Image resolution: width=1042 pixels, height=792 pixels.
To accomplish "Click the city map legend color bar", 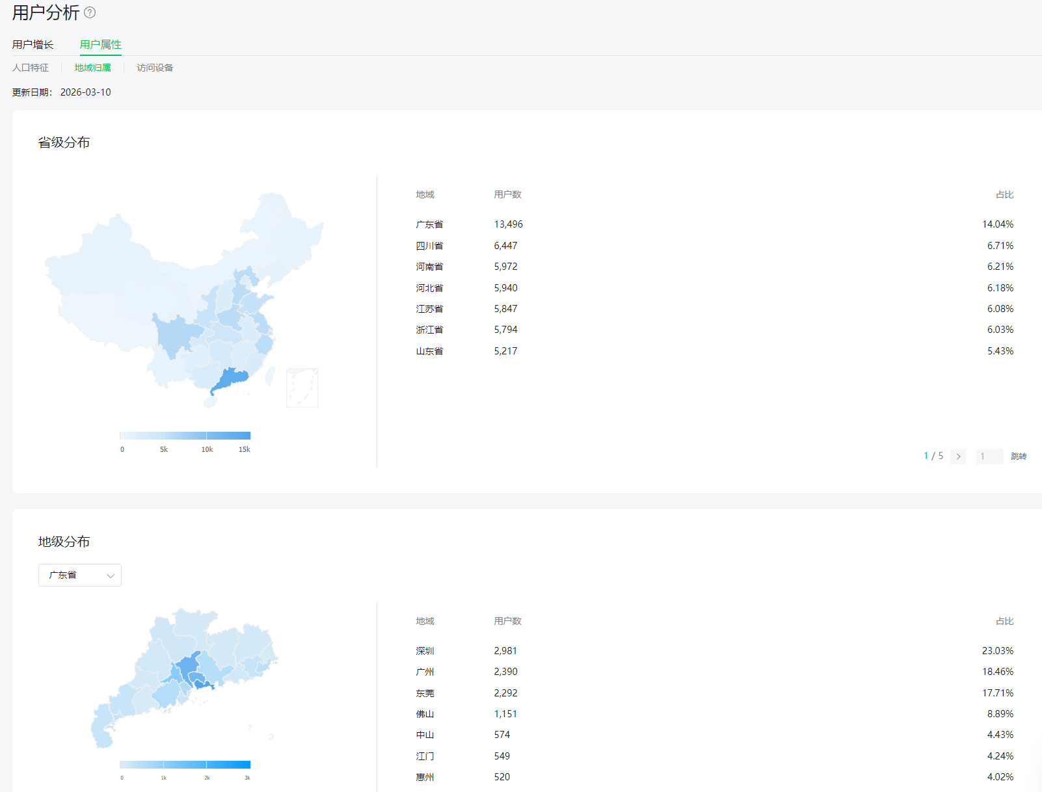I will point(185,765).
